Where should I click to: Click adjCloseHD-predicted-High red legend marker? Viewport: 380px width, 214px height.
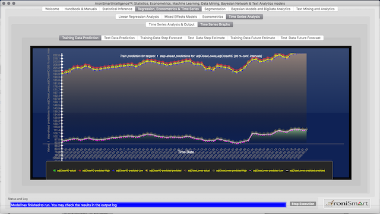[80, 171]
